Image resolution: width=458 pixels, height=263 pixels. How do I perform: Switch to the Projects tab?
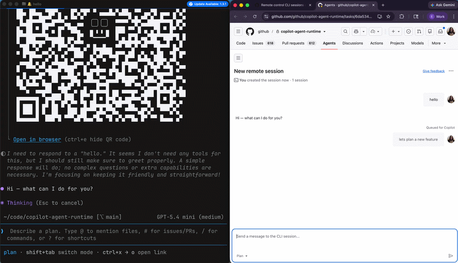coord(397,43)
